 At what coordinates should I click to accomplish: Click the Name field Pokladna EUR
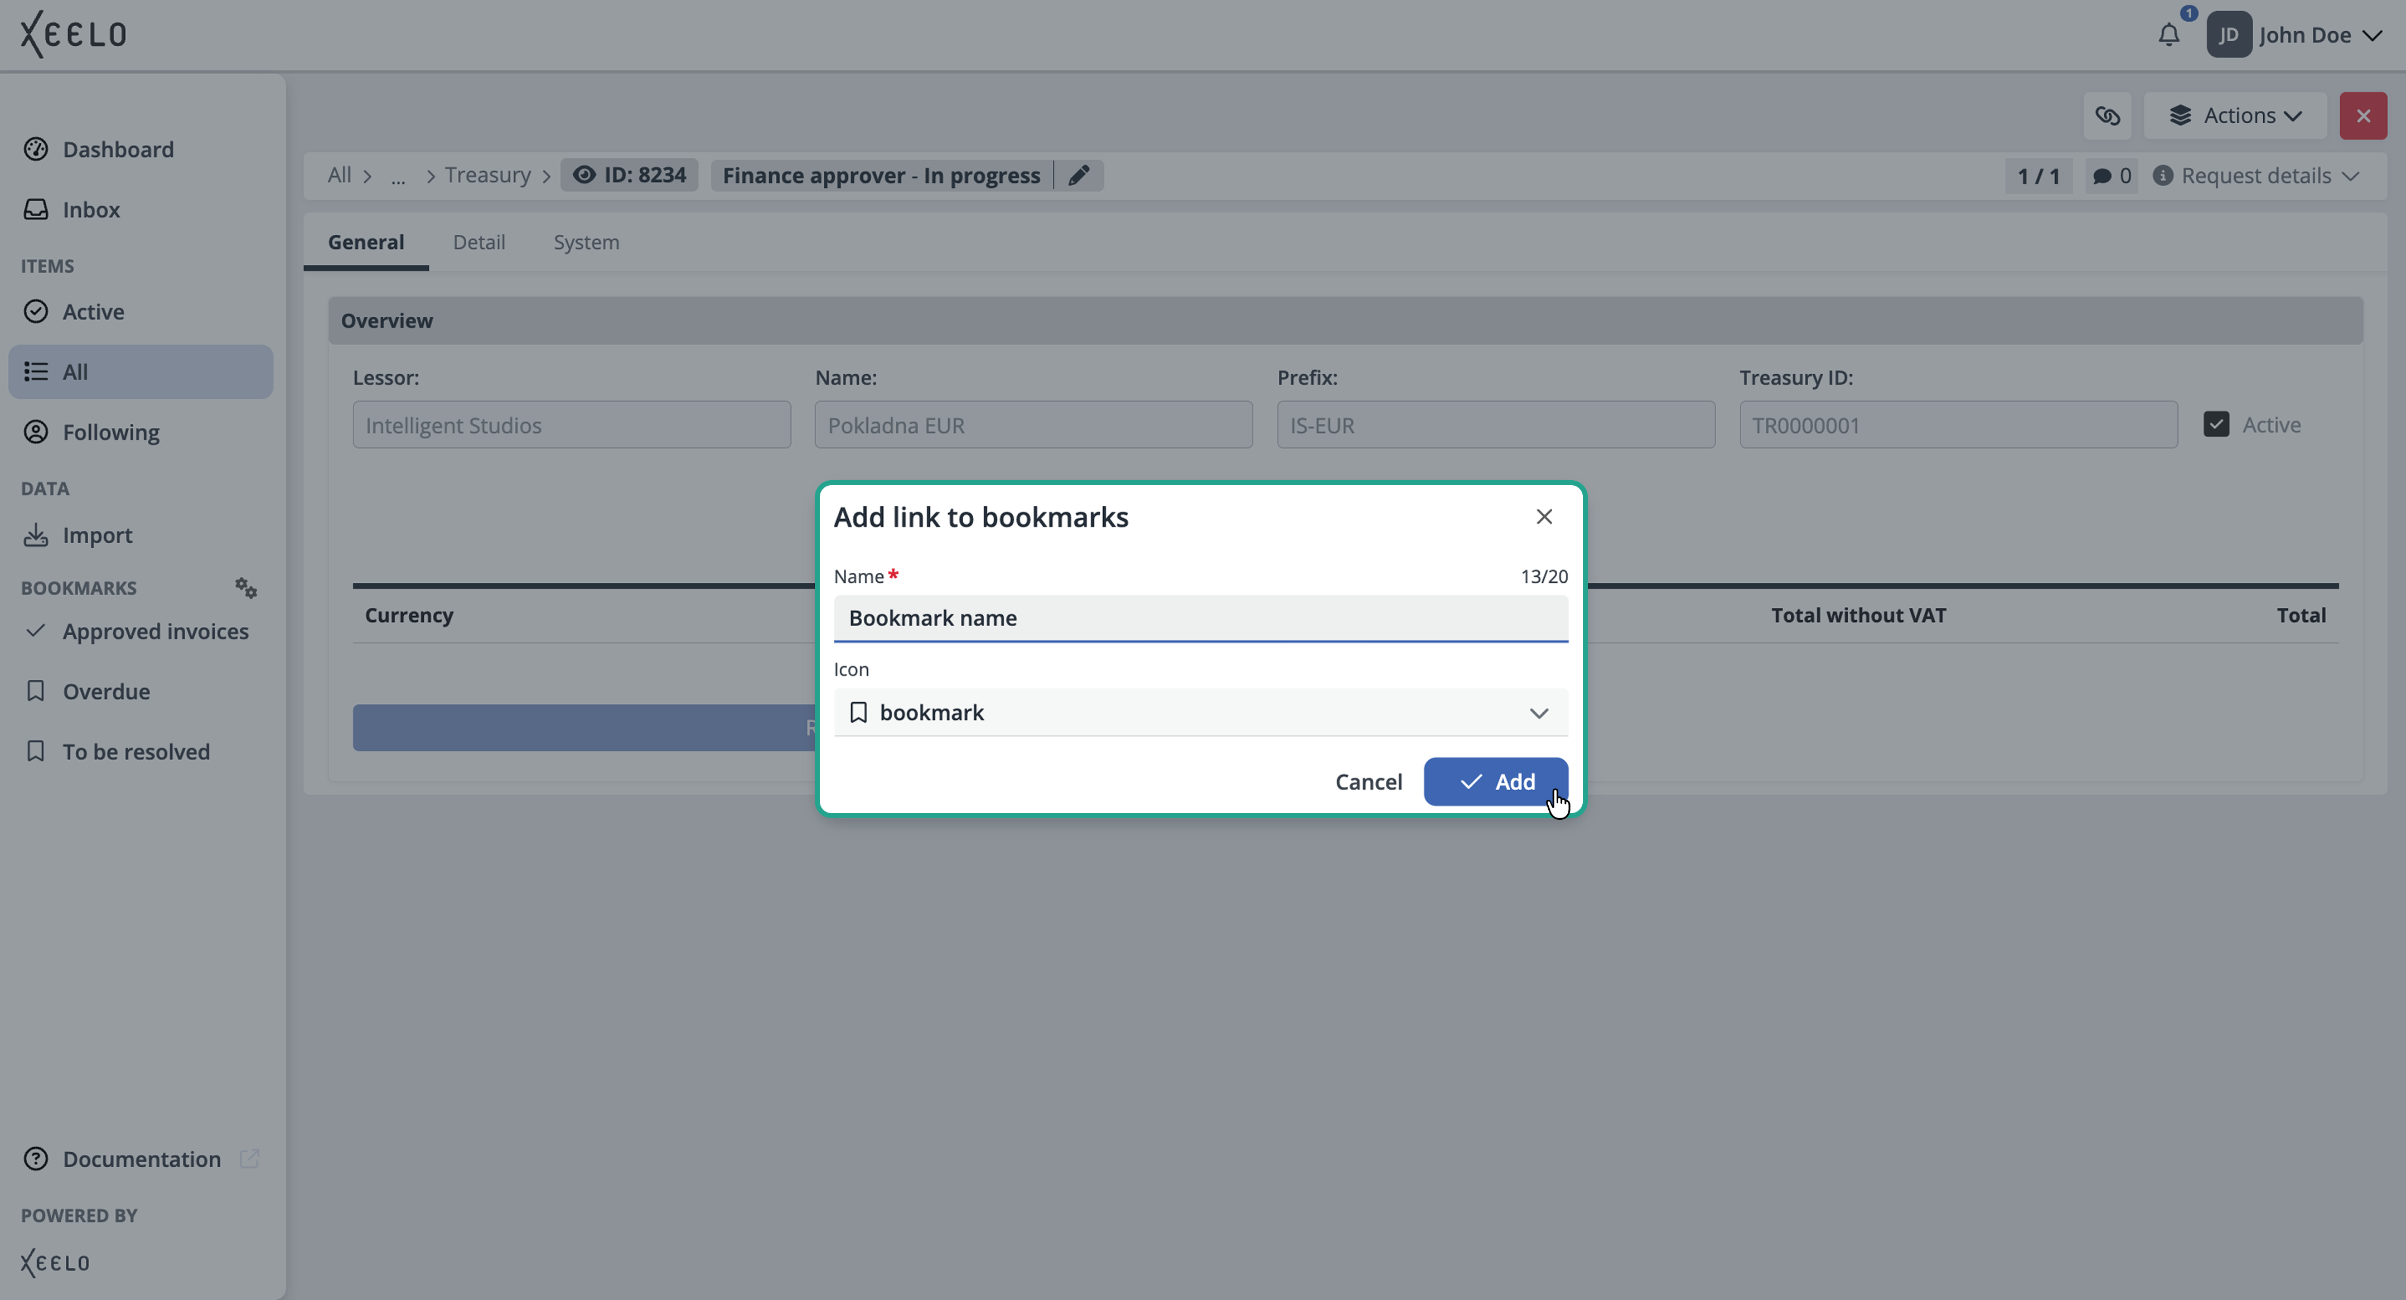[1033, 425]
